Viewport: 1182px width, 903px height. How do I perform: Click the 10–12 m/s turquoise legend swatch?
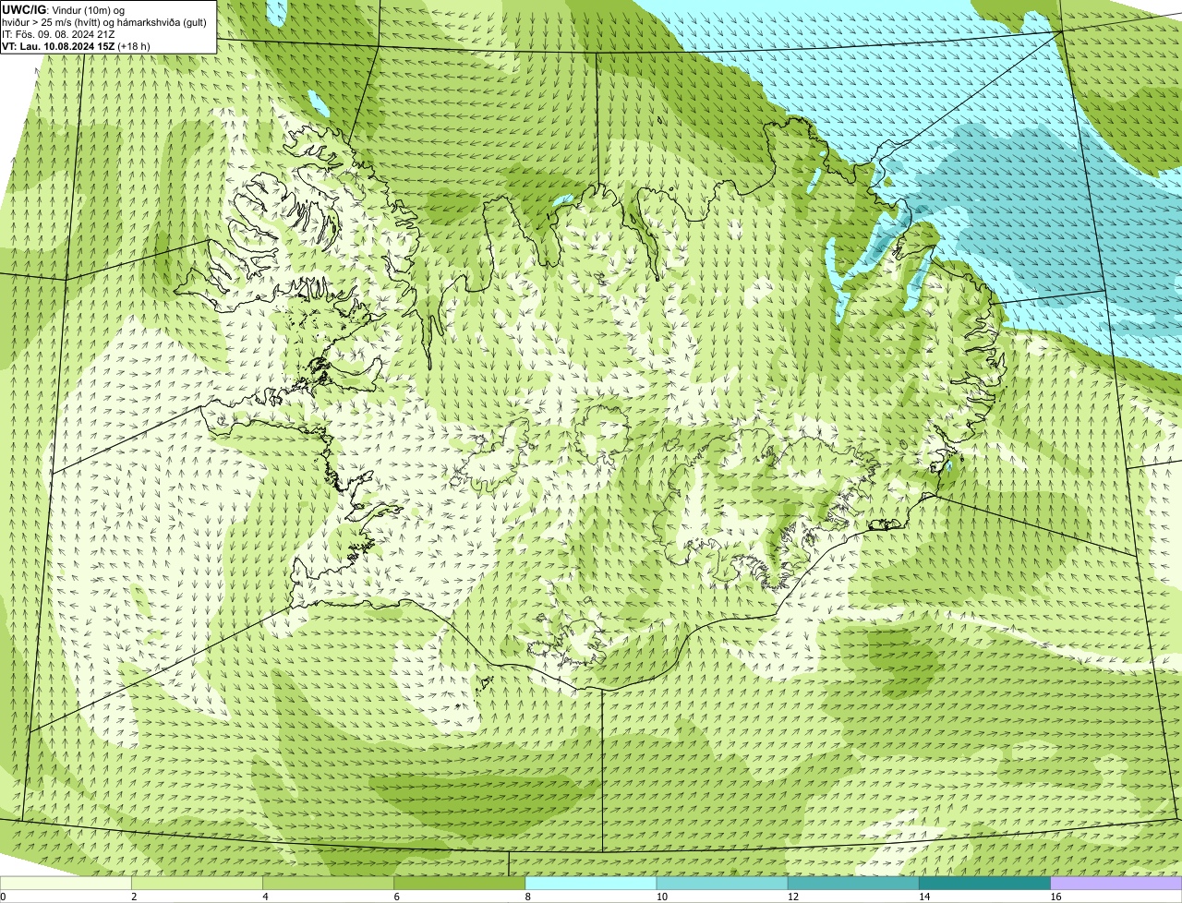pyautogui.click(x=722, y=884)
